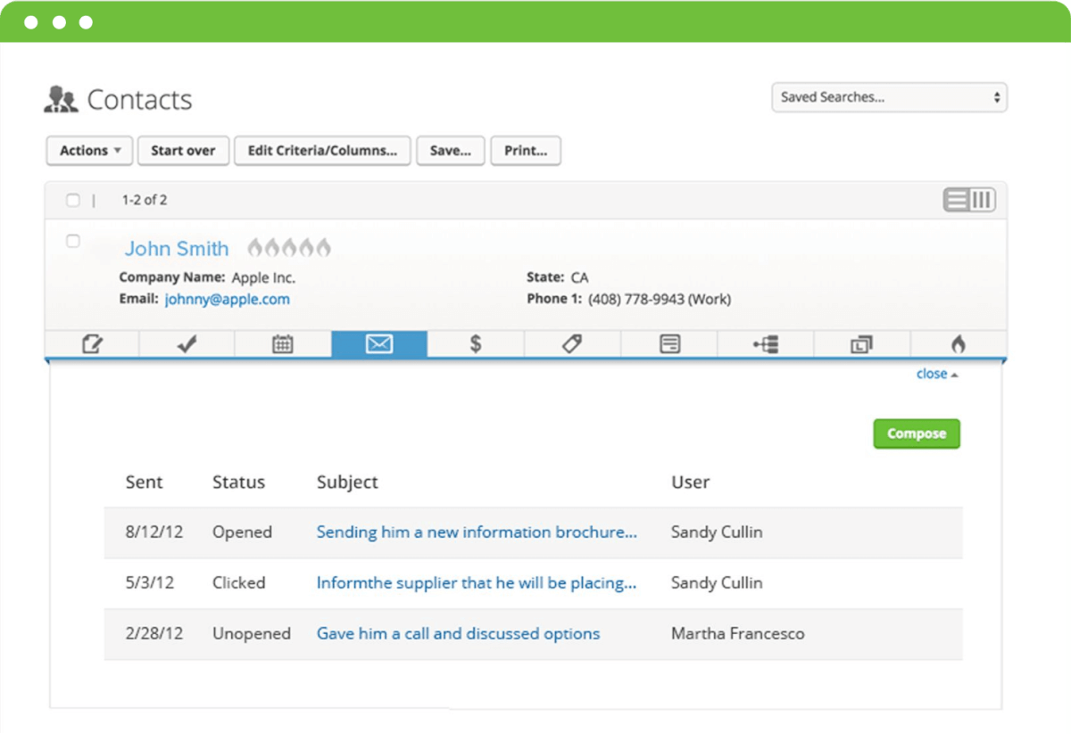1071x734 pixels.
Task: Open the duplicate/copy icon in the toolbar
Action: 862,343
